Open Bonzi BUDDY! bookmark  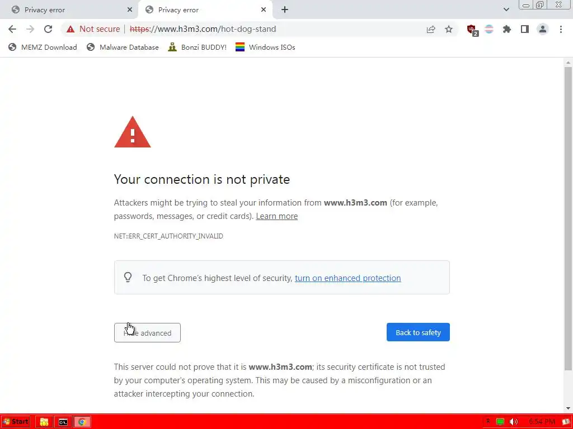coord(198,47)
